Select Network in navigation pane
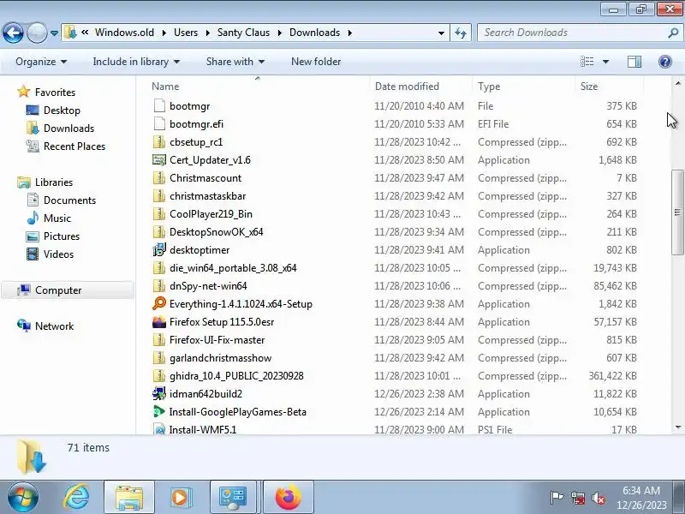The image size is (685, 514). tap(45, 326)
